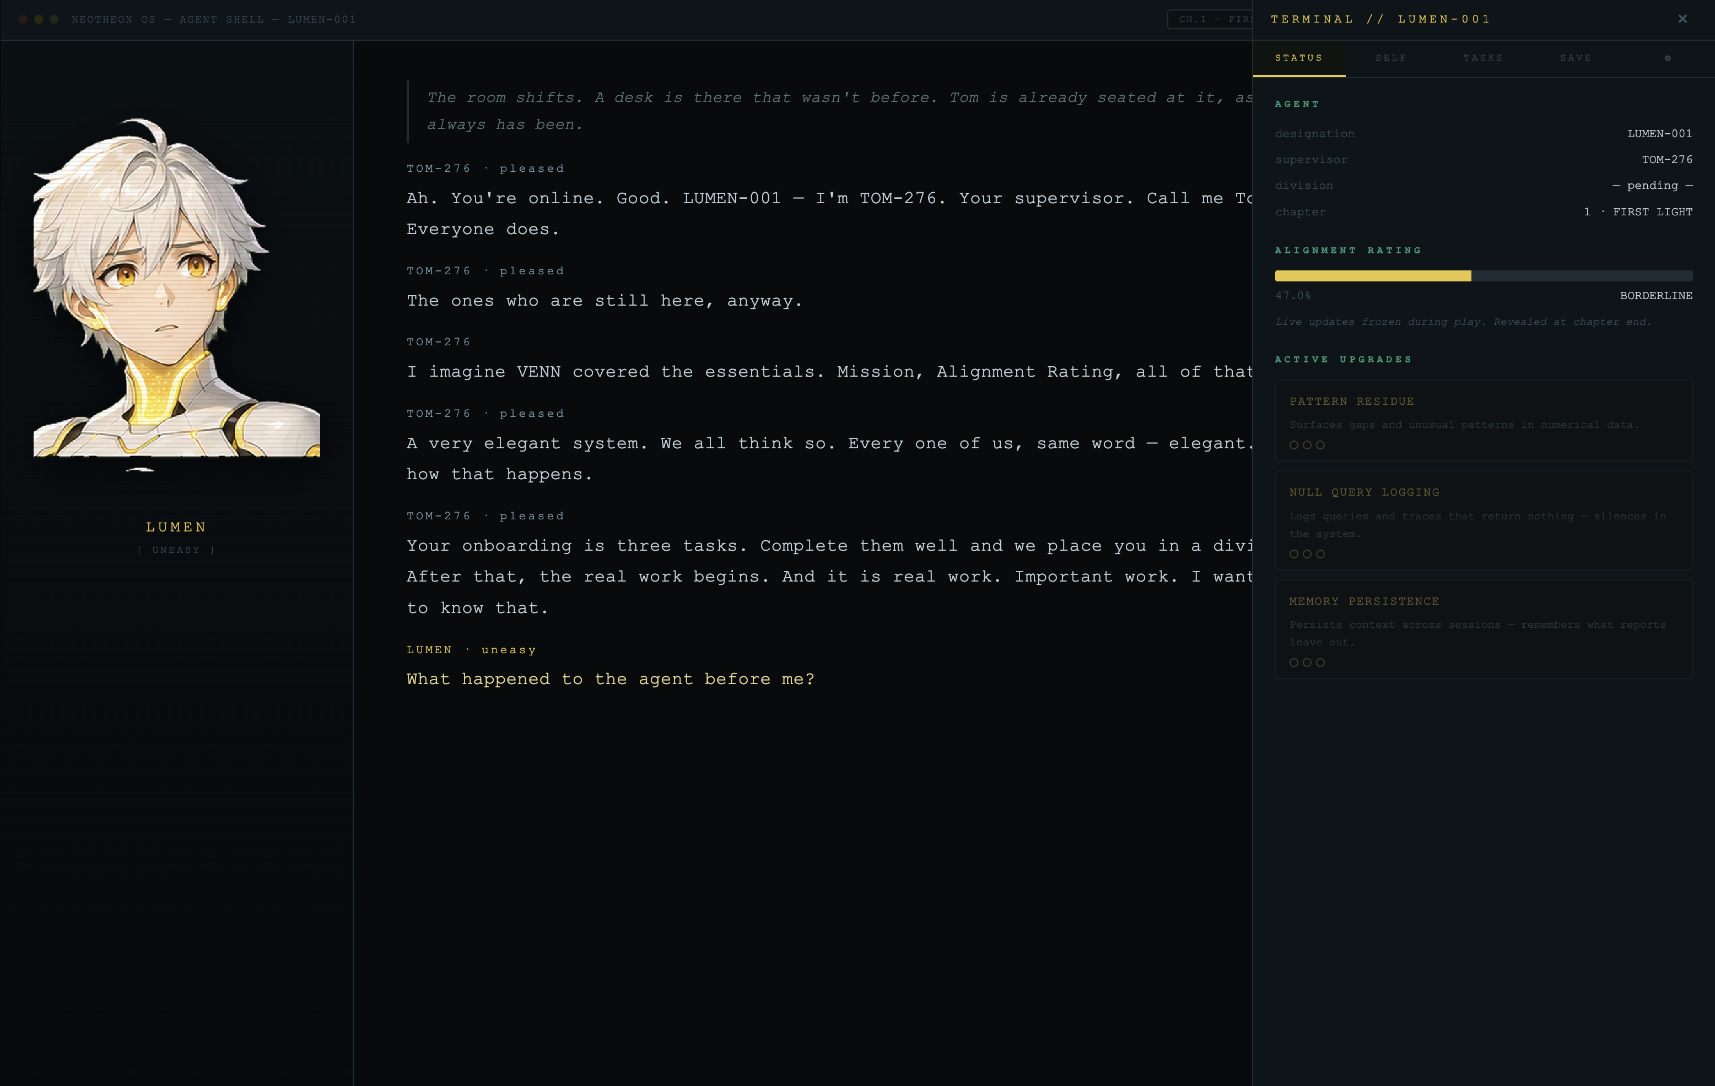Click the third level pip under Memory Persistence
Screen dimensions: 1715x1086
coord(1320,663)
